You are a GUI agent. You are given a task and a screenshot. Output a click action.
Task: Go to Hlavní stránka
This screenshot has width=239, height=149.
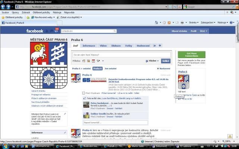click(179, 31)
